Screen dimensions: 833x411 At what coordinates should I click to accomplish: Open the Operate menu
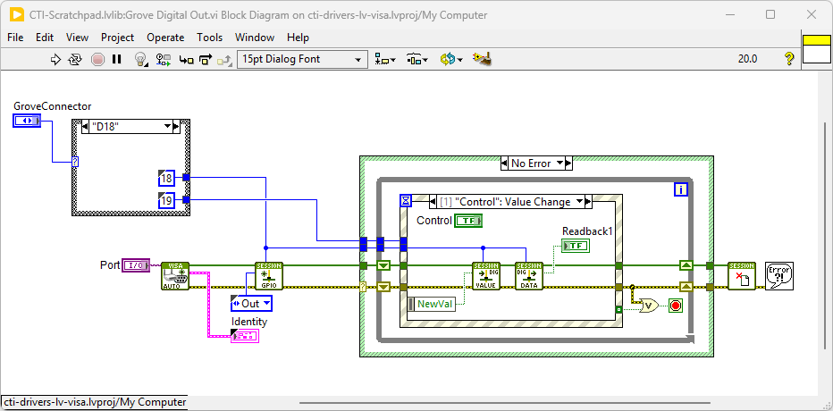165,38
